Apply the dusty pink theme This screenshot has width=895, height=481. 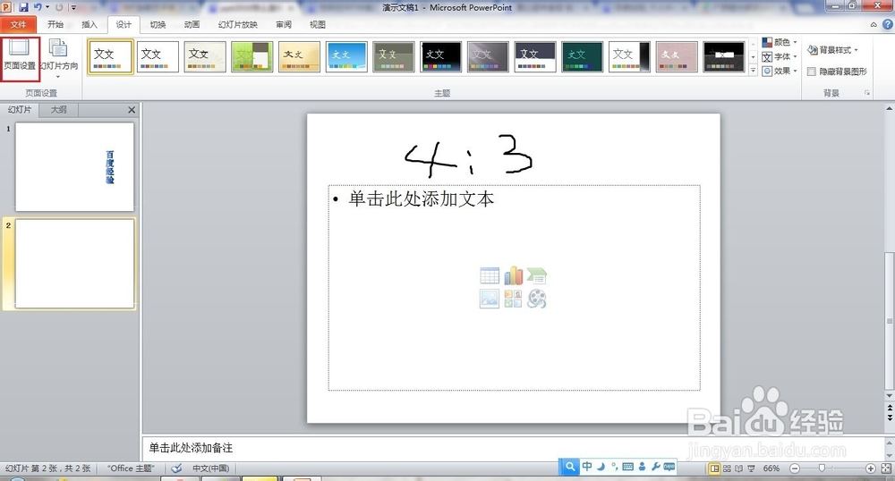pyautogui.click(x=677, y=56)
